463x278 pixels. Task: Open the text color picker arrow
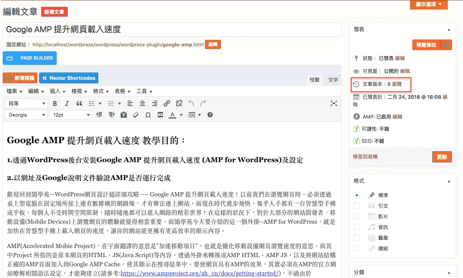pyautogui.click(x=181, y=115)
